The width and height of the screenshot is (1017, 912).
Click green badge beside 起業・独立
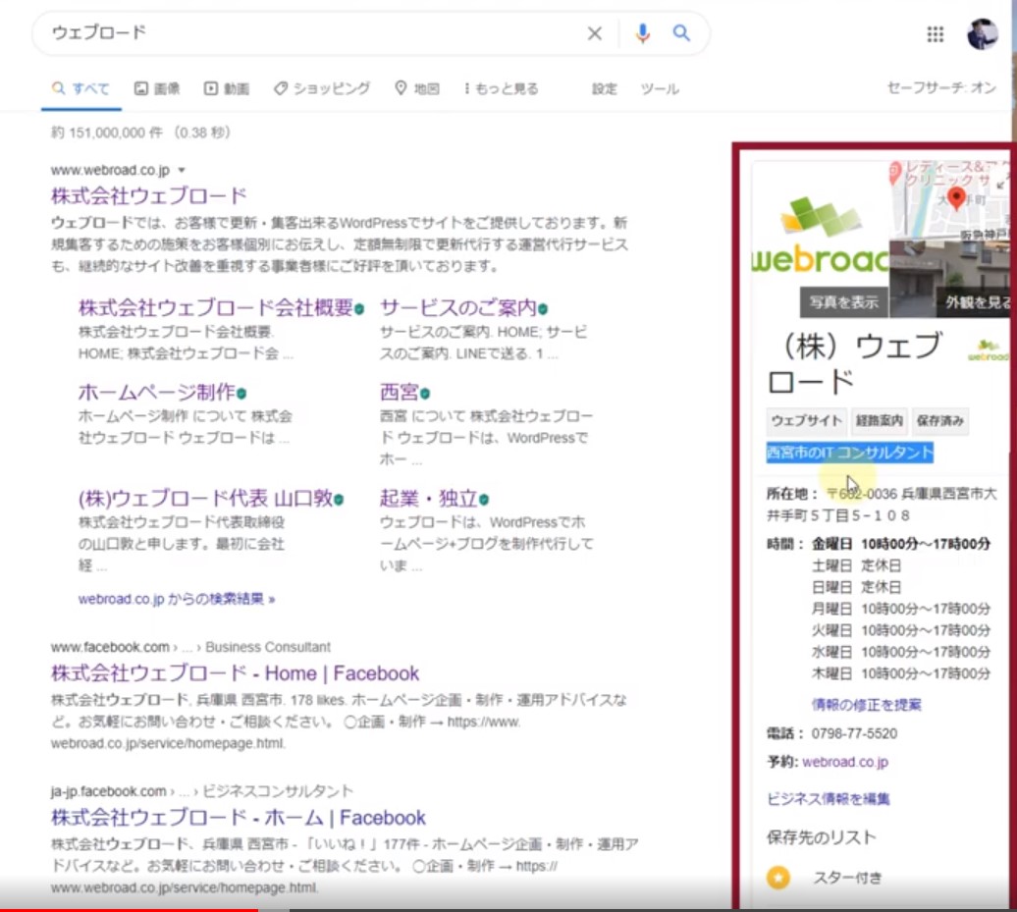pos(484,500)
